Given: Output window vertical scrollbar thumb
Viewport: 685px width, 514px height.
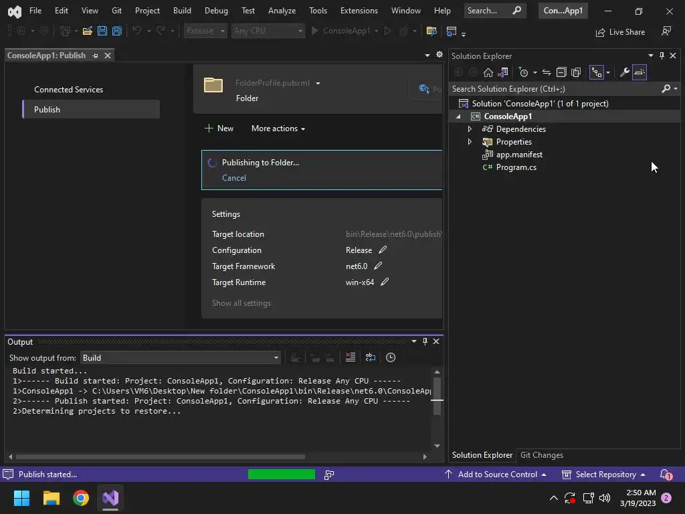Looking at the screenshot, I should pos(437,396).
